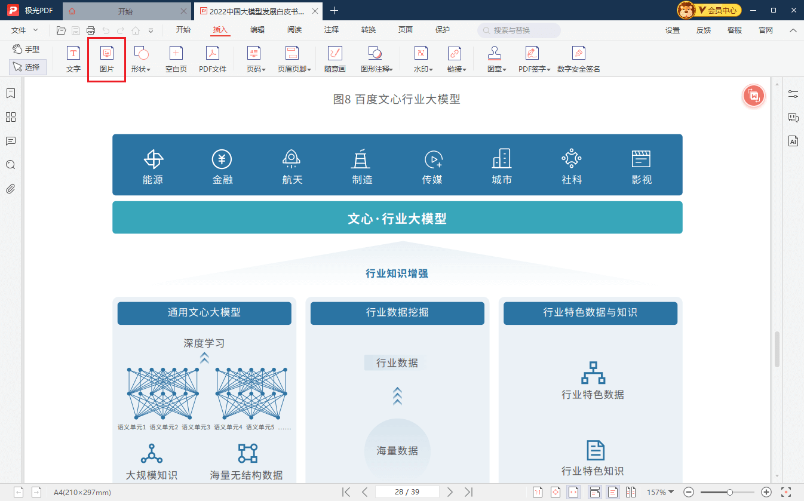
Task: Open the AI assistant panel on right
Action: [x=793, y=142]
